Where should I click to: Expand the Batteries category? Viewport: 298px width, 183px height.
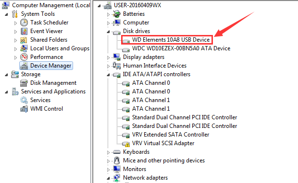pos(108,14)
